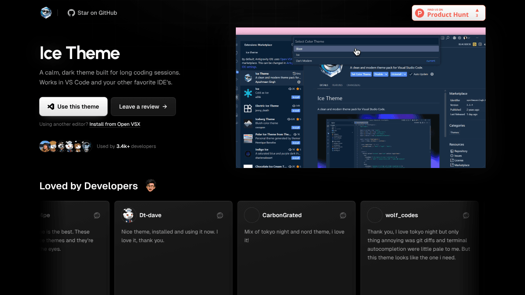This screenshot has width=525, height=295.
Task: Click the Snoo avatar with eyepatch
Action: [x=61, y=146]
